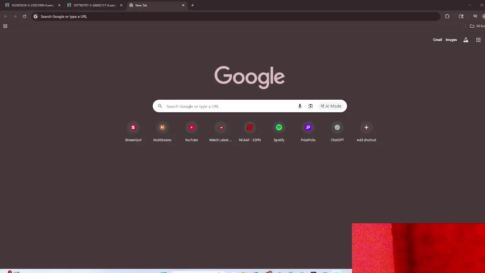Open the All Bookmarks folder
The image size is (485, 273).
[477, 26]
